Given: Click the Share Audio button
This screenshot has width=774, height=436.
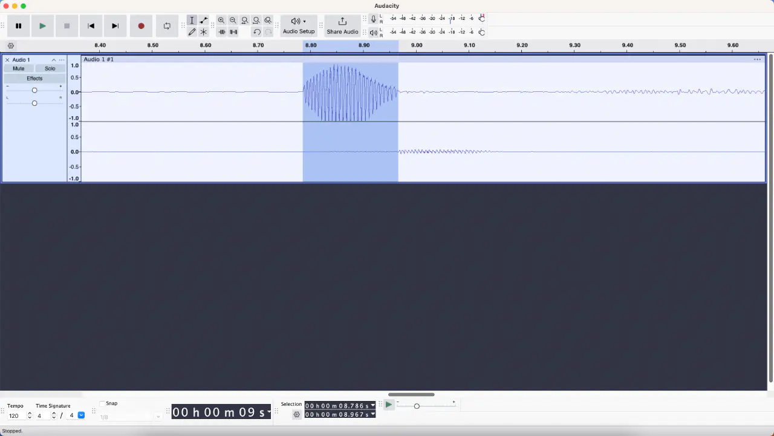Looking at the screenshot, I should coord(342,25).
